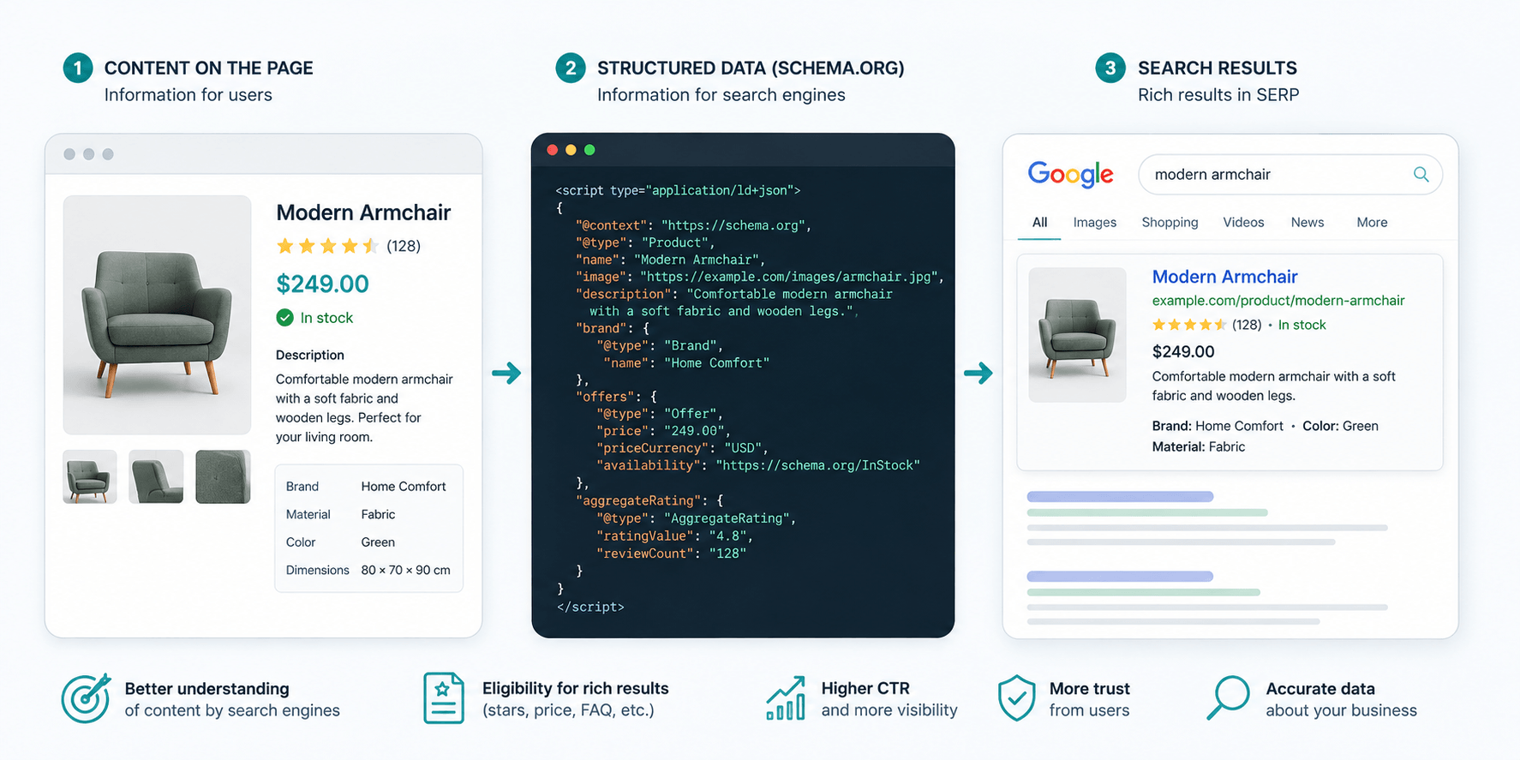The width and height of the screenshot is (1520, 760).
Task: Click the (128) review count on the product page
Action: click(x=404, y=247)
